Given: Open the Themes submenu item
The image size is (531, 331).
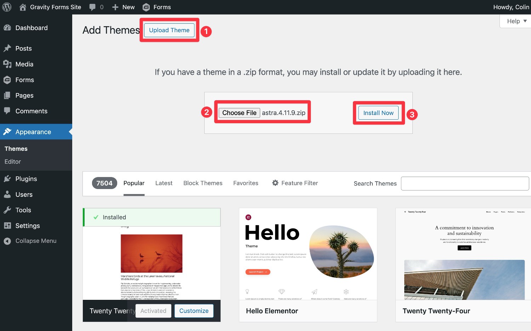Looking at the screenshot, I should [16, 149].
